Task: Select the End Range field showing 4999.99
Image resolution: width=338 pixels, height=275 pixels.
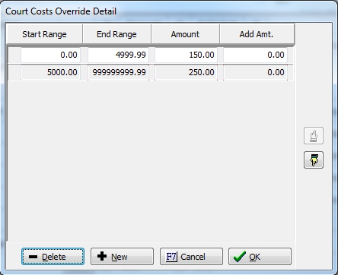Action: (118, 55)
